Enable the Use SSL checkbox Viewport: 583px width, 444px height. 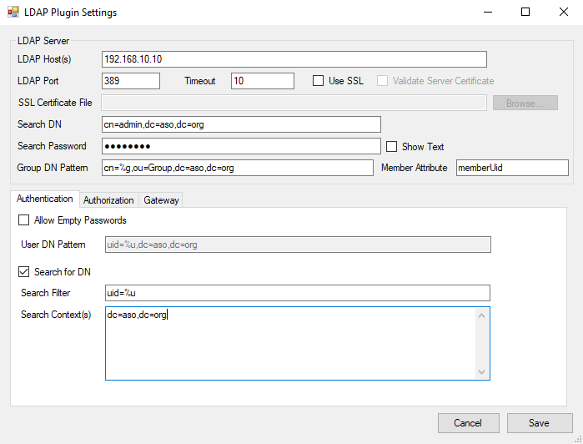(x=318, y=81)
